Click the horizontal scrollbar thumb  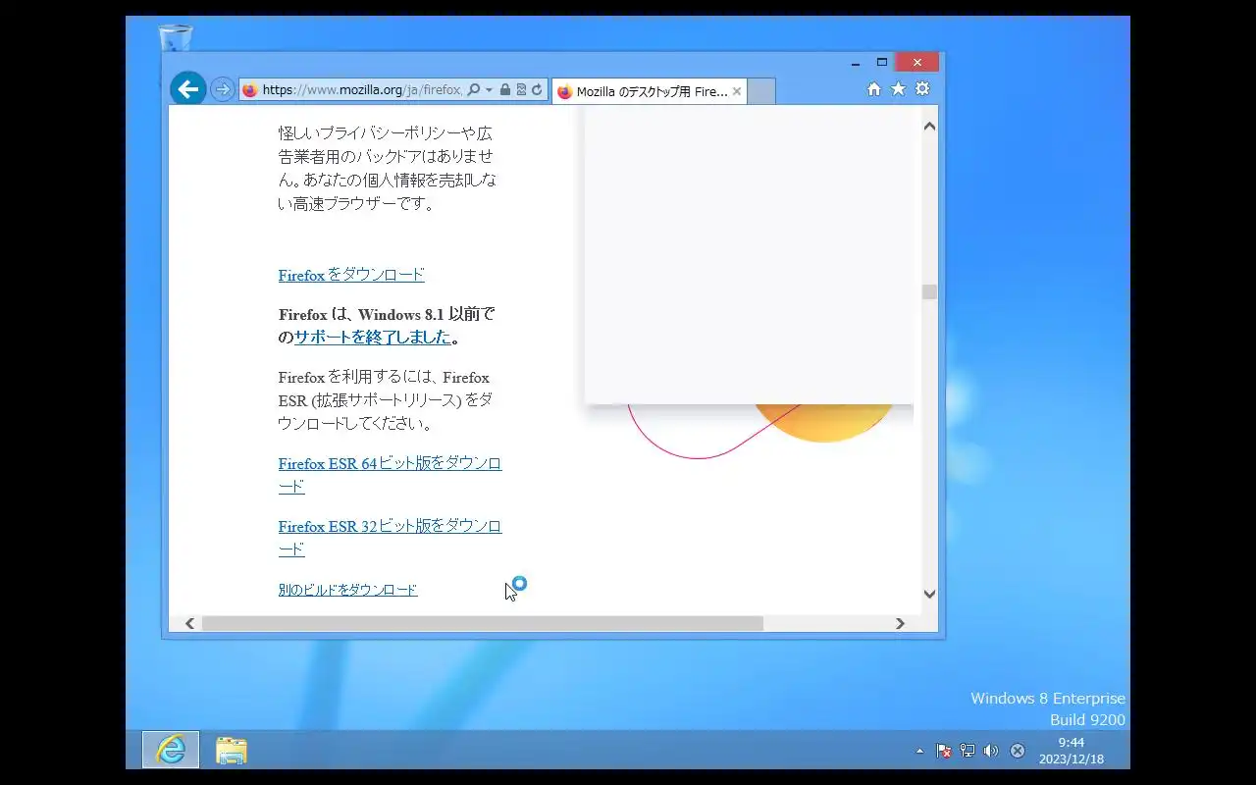pyautogui.click(x=482, y=623)
